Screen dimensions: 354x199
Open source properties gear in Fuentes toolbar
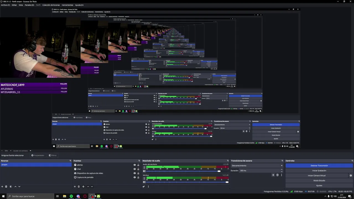coord(83,187)
